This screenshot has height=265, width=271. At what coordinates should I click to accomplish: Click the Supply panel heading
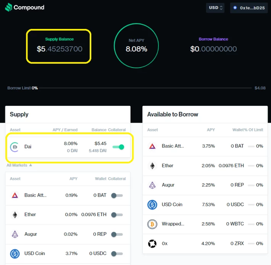19,115
